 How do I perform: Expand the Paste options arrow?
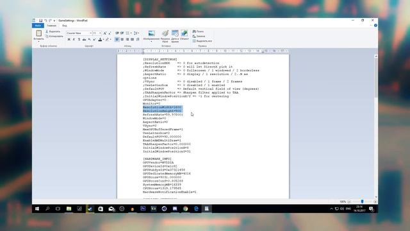tap(38, 41)
